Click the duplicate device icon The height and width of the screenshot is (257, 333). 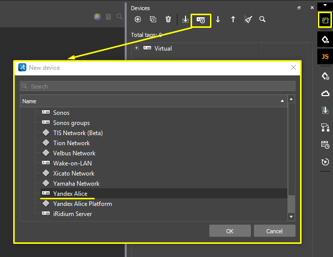pyautogui.click(x=153, y=20)
